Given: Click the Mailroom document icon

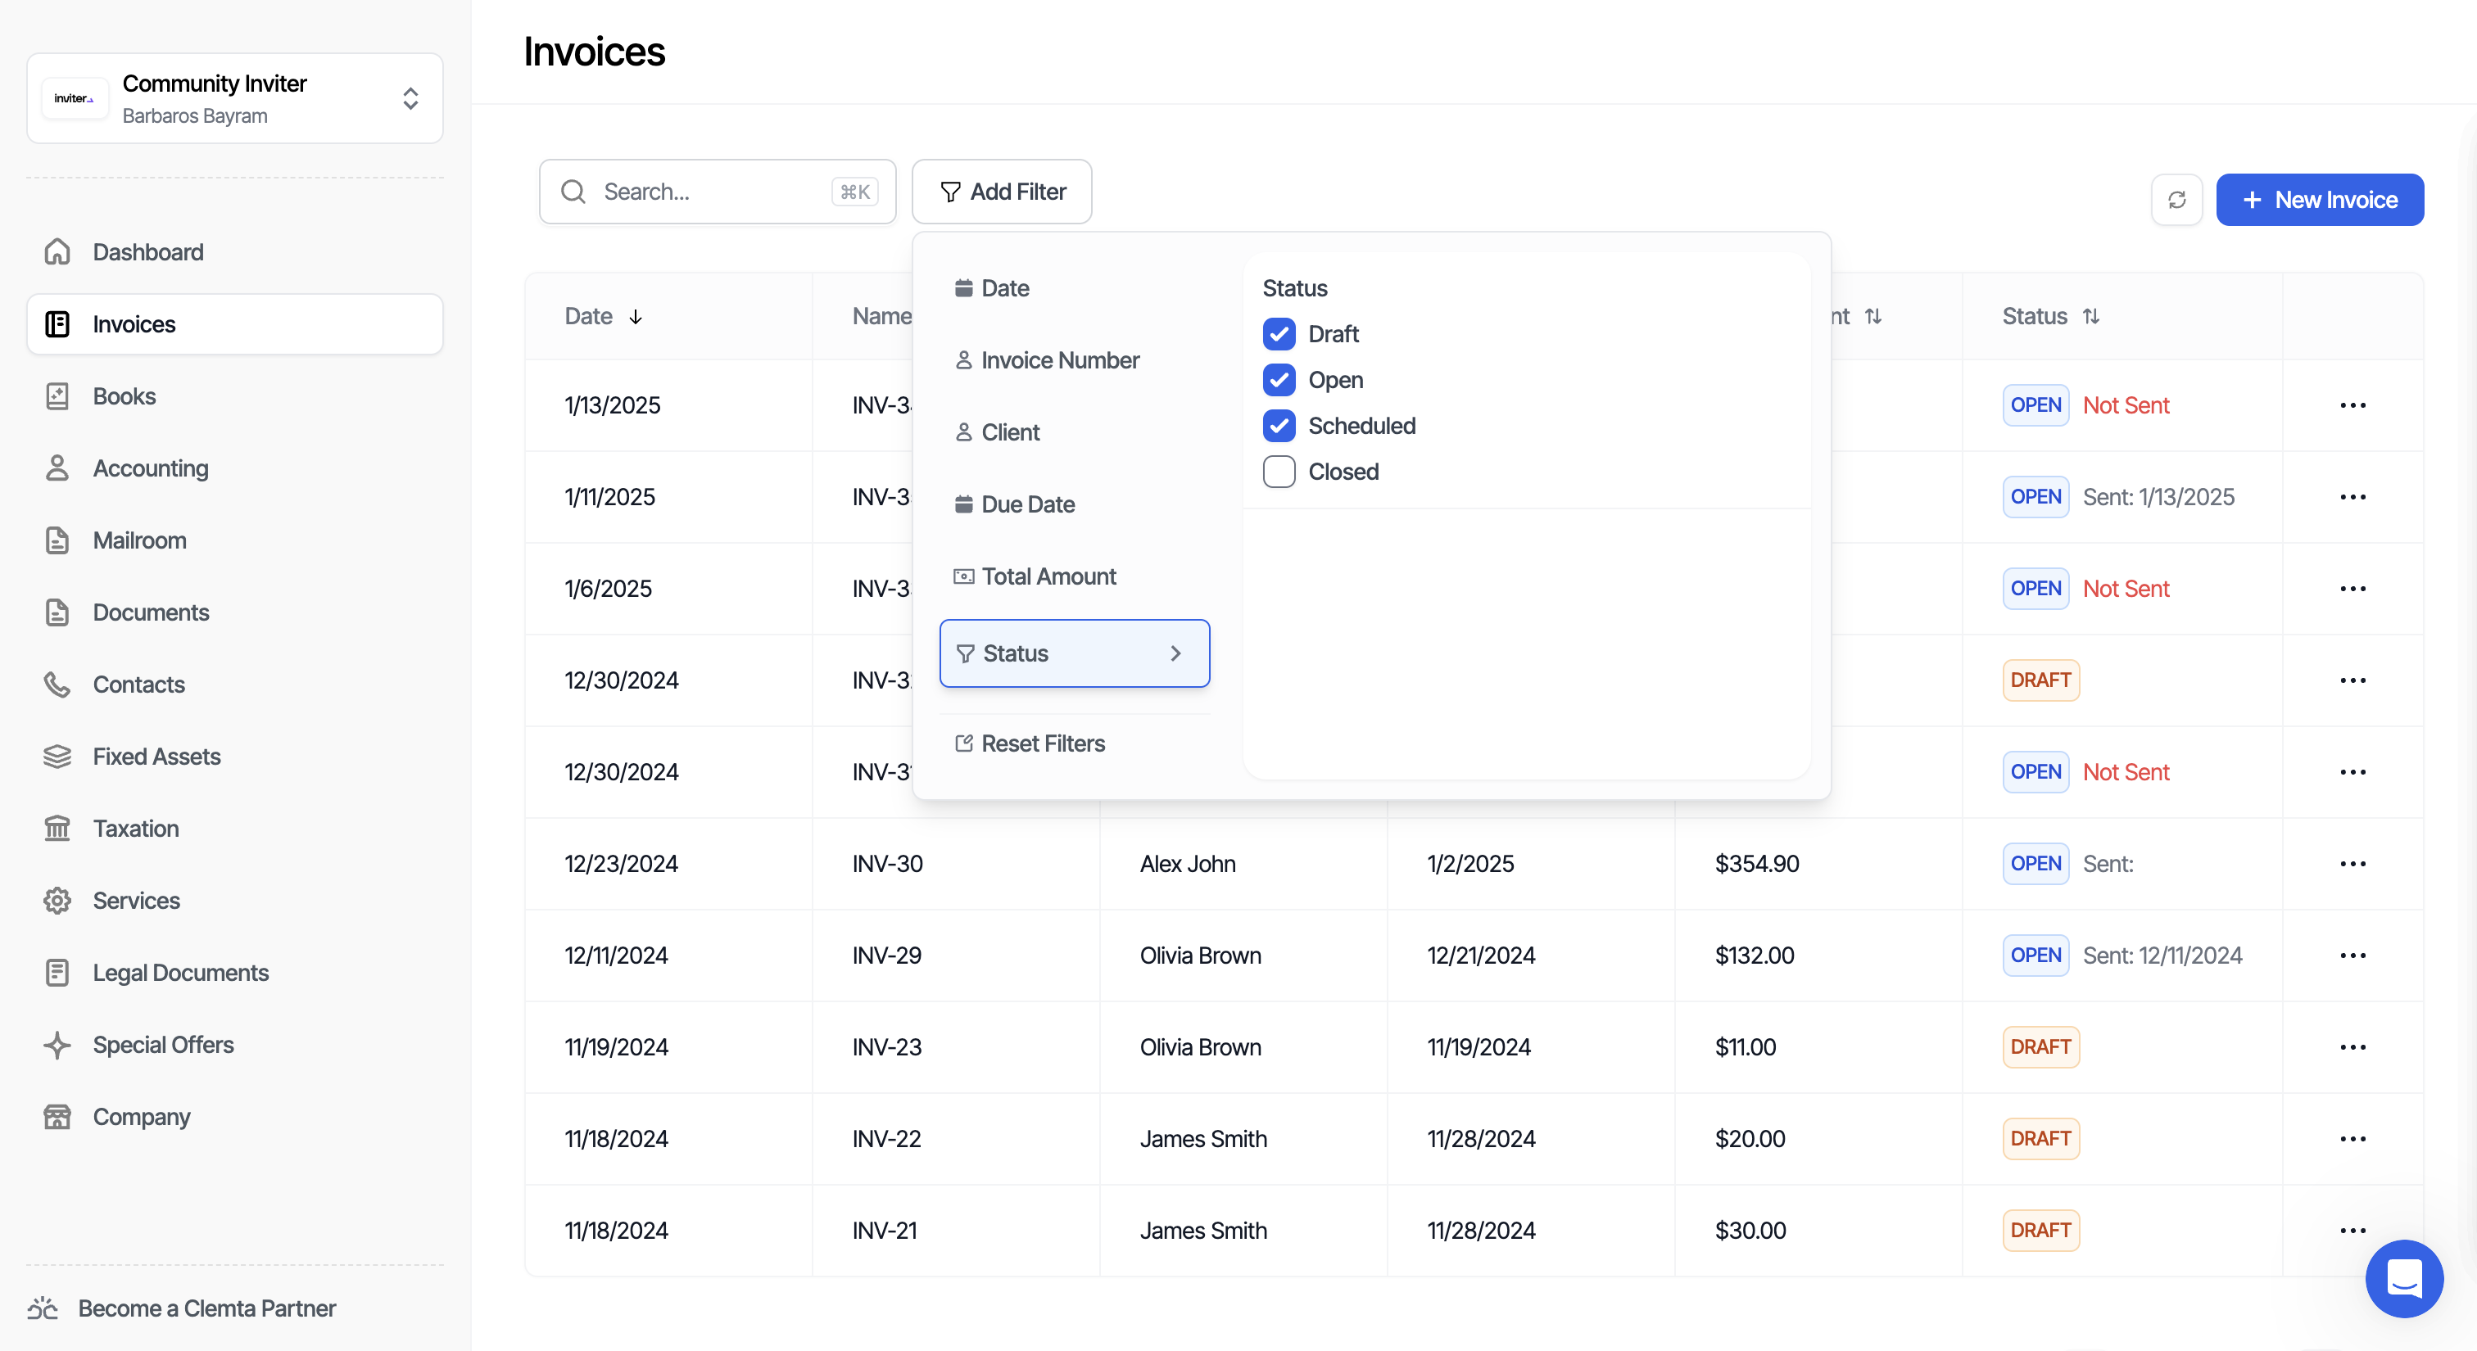Looking at the screenshot, I should click(57, 540).
